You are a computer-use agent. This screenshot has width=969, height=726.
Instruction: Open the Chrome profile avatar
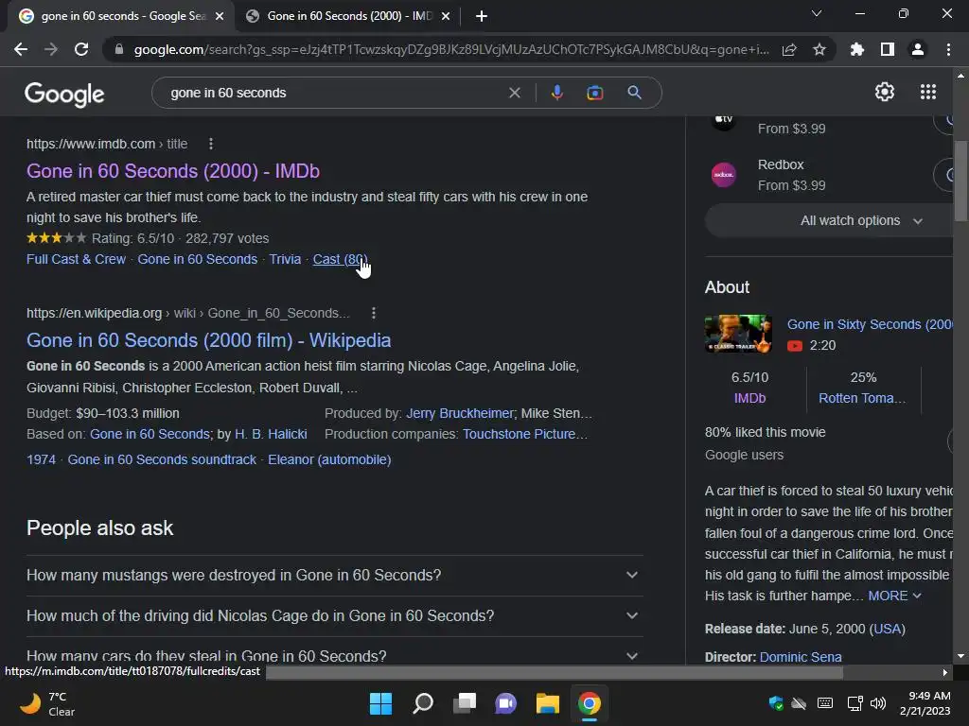(918, 49)
